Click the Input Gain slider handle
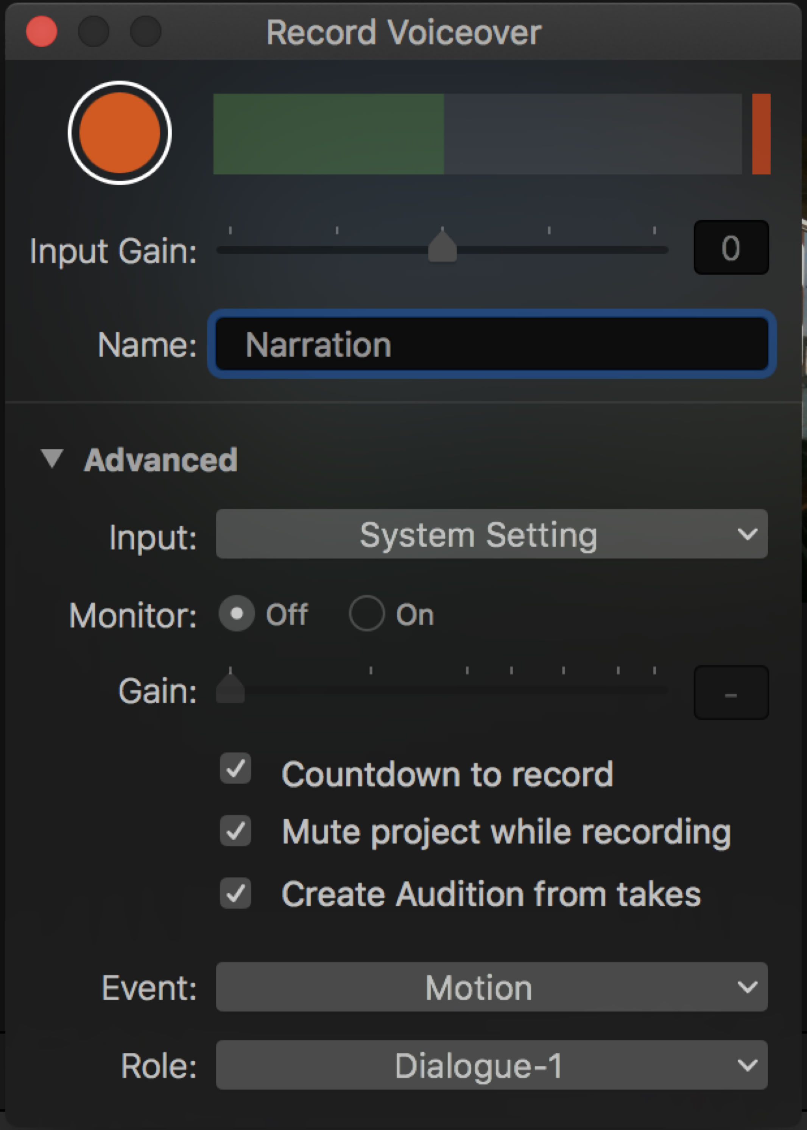807x1130 pixels. [442, 247]
